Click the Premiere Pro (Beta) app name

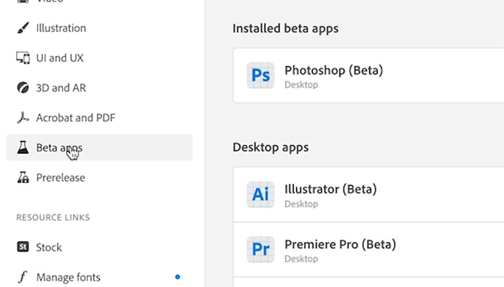[x=340, y=245]
